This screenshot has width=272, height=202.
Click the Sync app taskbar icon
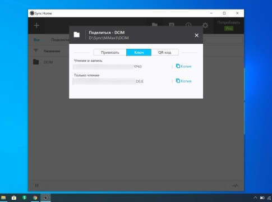click(45, 198)
